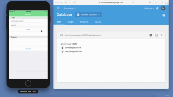Click the database URL link icon
Viewport: 173px width, 97px height.
[x=61, y=35]
